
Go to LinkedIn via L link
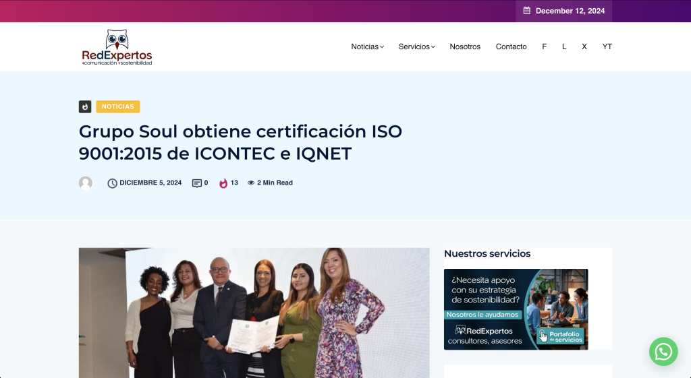coord(564,46)
